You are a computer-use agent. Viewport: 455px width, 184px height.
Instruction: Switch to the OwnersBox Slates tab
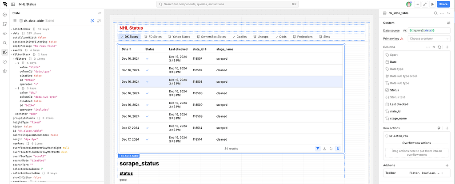pos(211,37)
